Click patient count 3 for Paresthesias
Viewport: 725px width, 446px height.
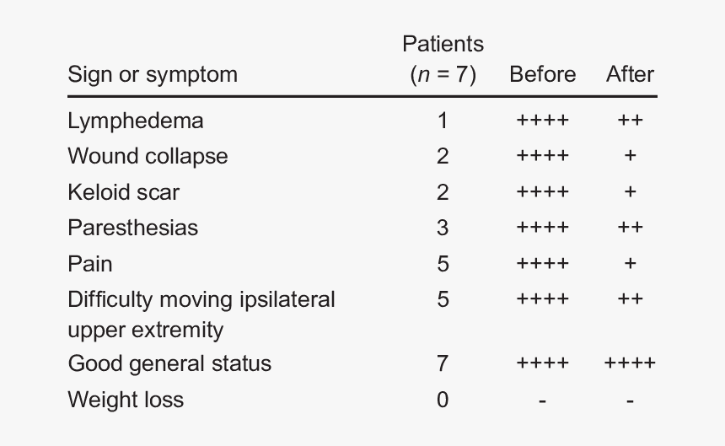point(443,228)
